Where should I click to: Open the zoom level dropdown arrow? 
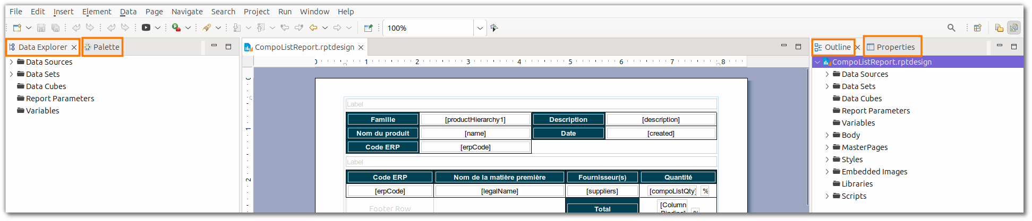point(480,28)
